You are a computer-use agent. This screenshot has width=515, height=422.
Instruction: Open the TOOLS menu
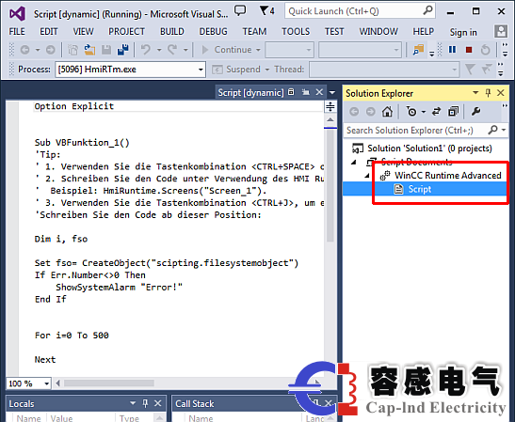click(x=296, y=31)
